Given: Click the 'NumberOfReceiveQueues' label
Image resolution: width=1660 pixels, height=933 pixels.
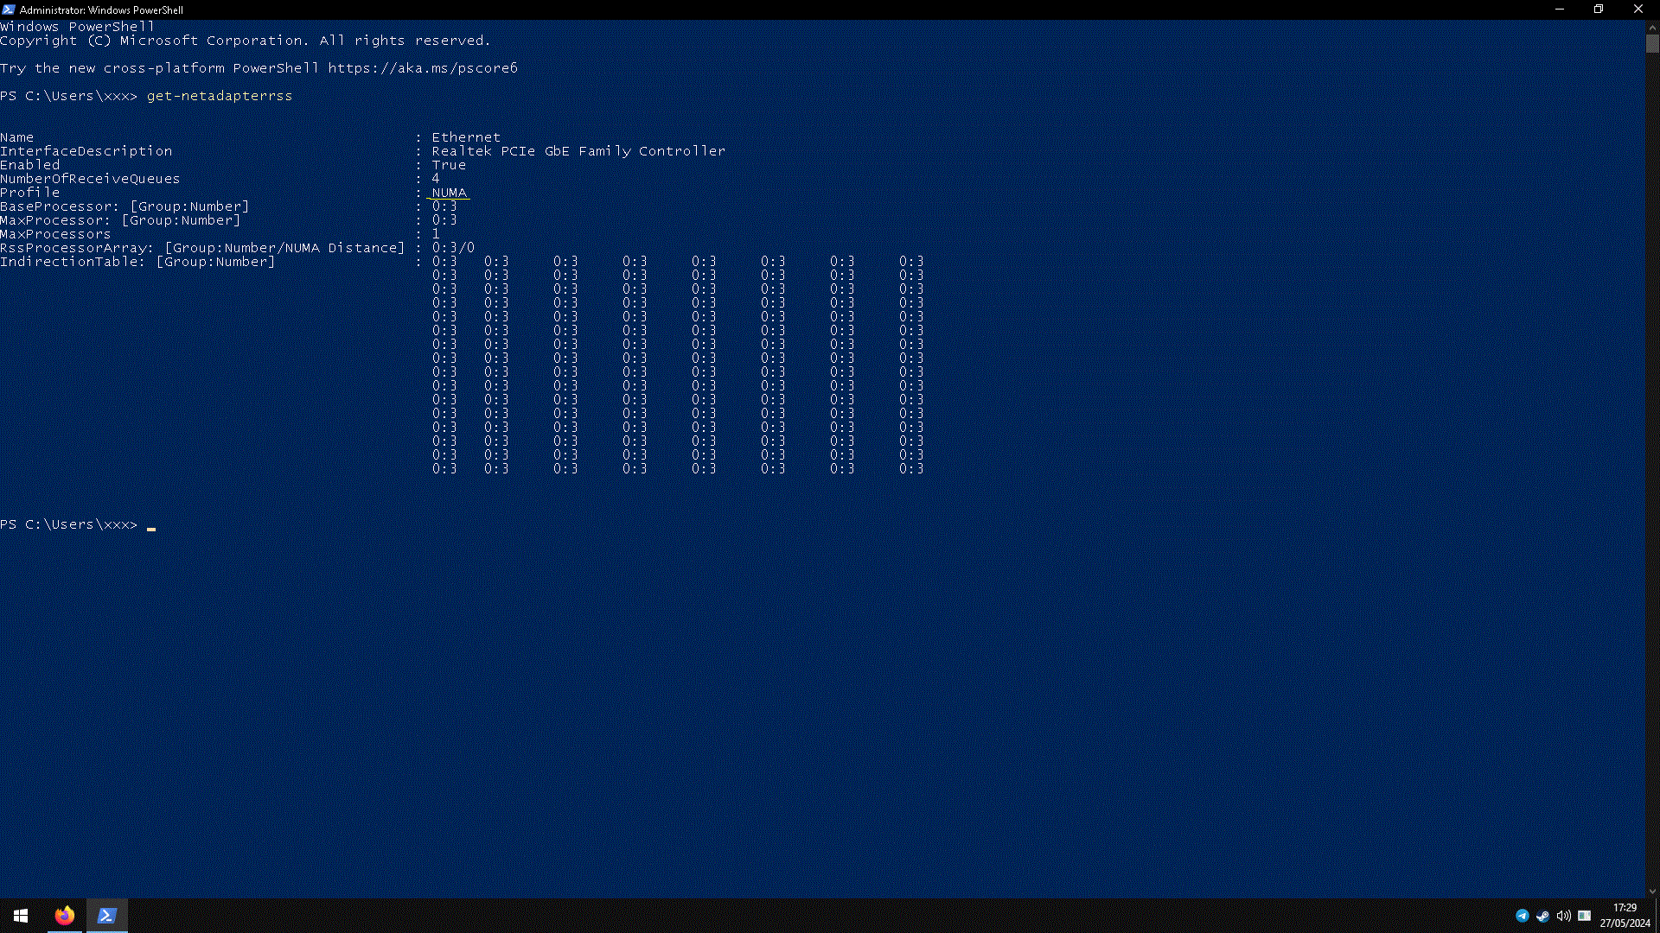Looking at the screenshot, I should click(x=90, y=179).
